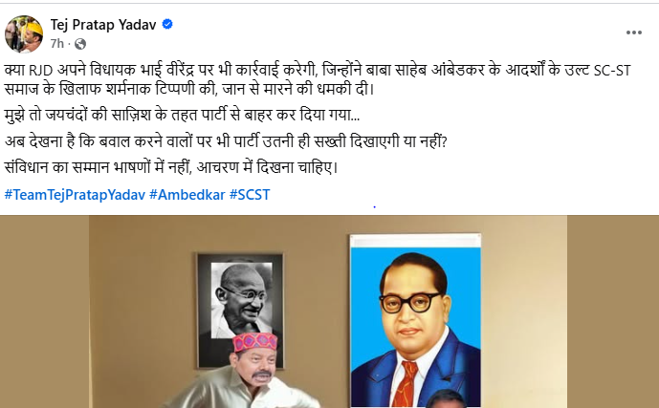Click the partially visible face at the photo's bottom right

[447, 398]
